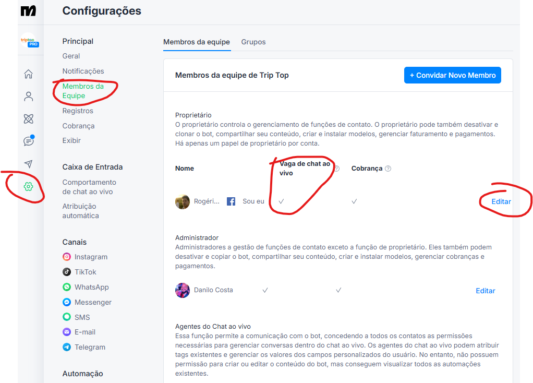Click the Nome column header

185,169
